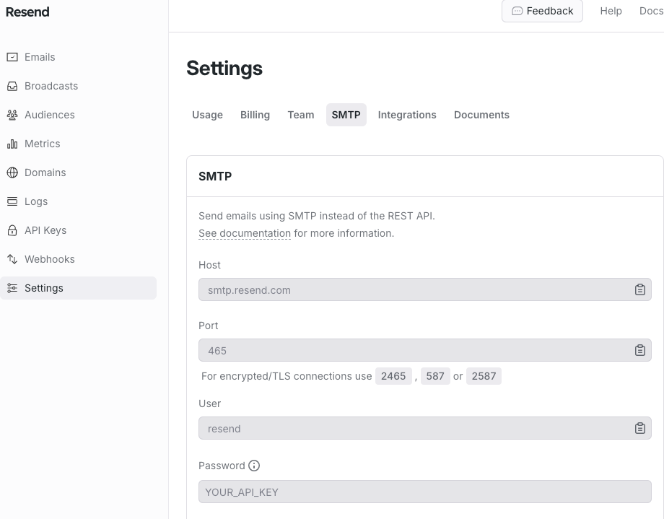
Task: Switch to the Usage tab
Action: coord(207,115)
